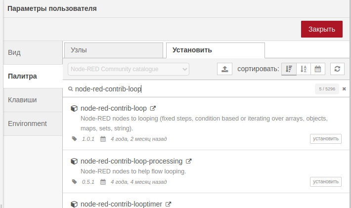Click the node-red-contrib-loop package cube icon
Image resolution: width=351 pixels, height=208 pixels.
[x=74, y=108]
